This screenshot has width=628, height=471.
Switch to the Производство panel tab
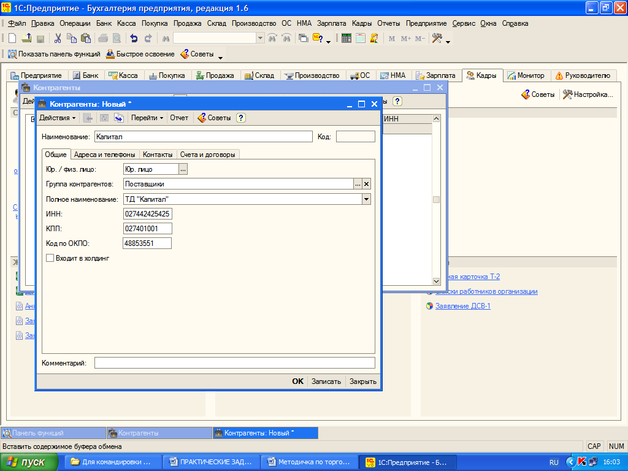click(x=312, y=75)
